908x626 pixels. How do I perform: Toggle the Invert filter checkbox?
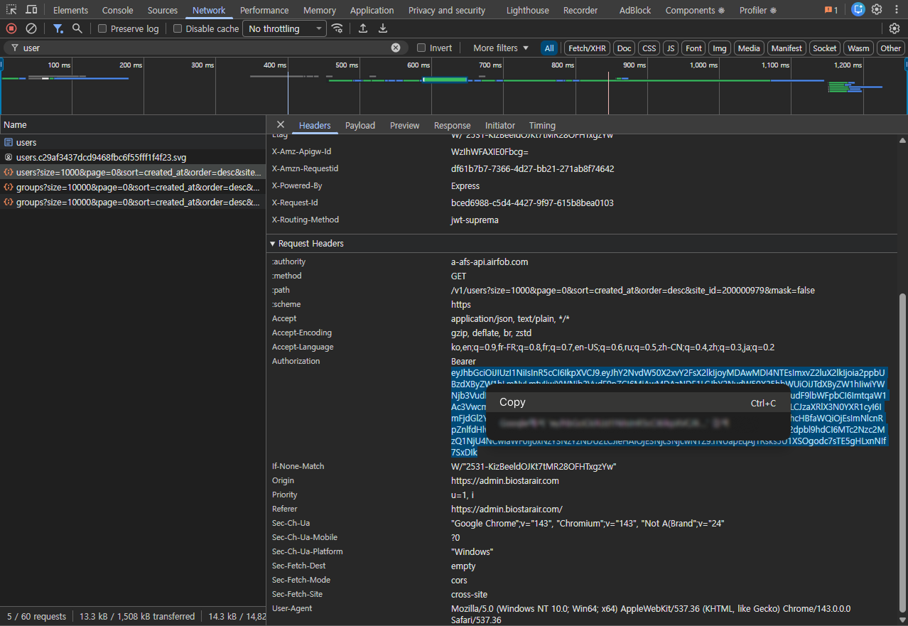421,48
